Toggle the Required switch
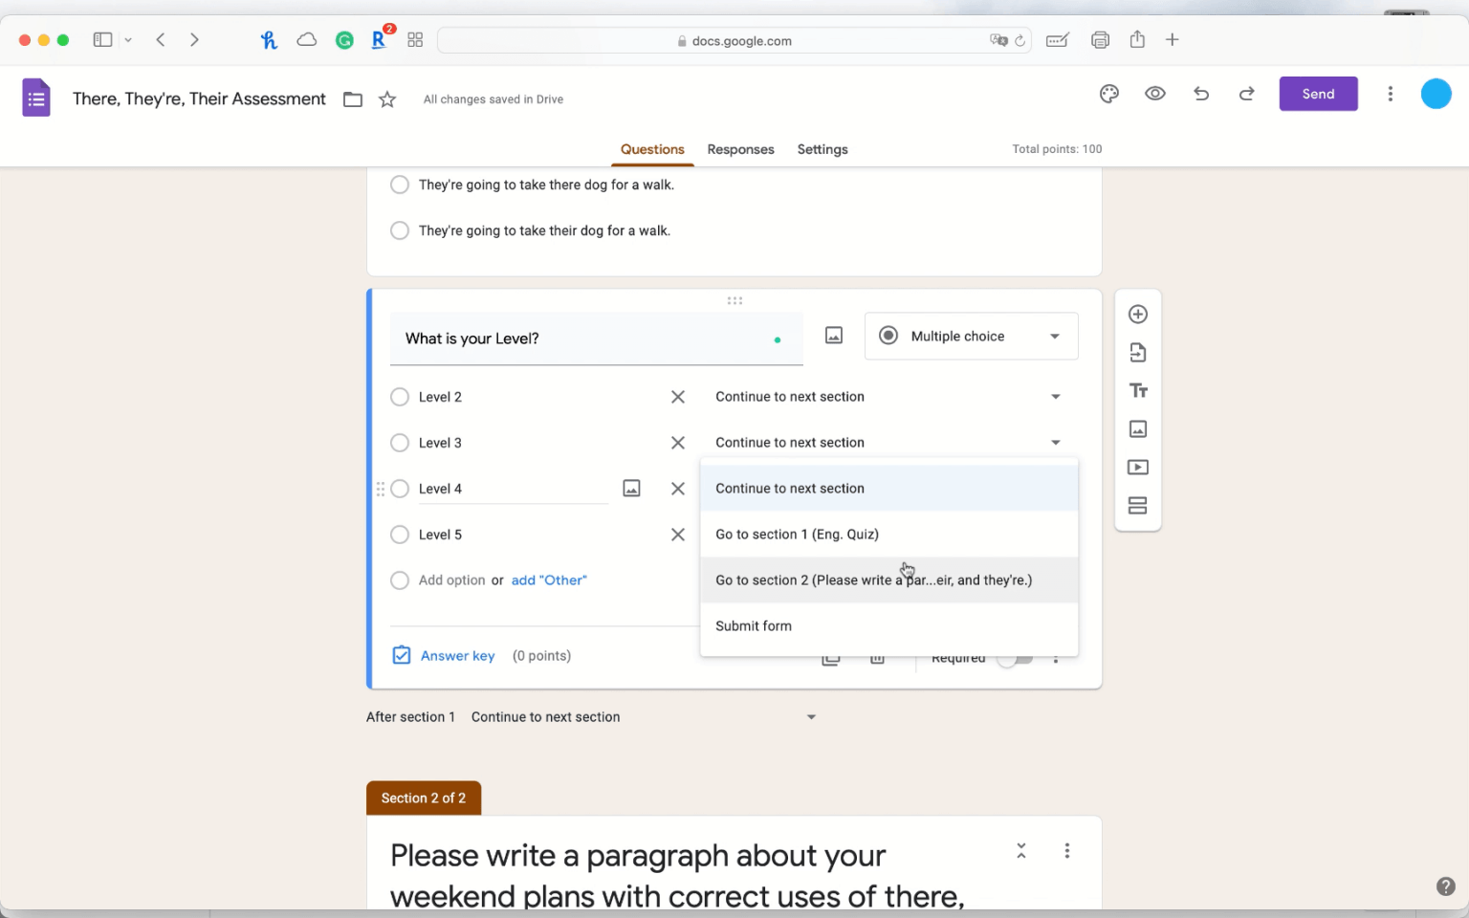 tap(1016, 659)
